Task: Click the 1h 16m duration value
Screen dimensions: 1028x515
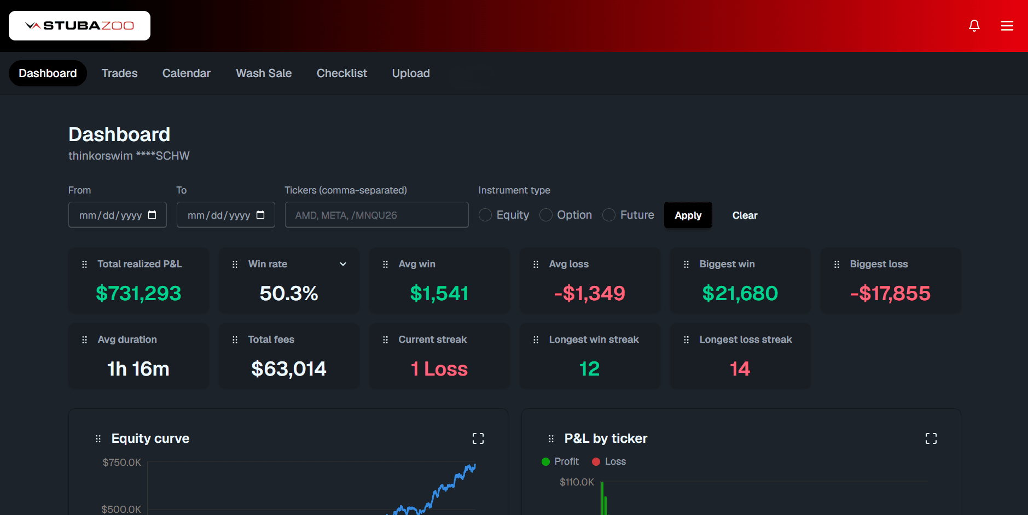Action: point(138,369)
